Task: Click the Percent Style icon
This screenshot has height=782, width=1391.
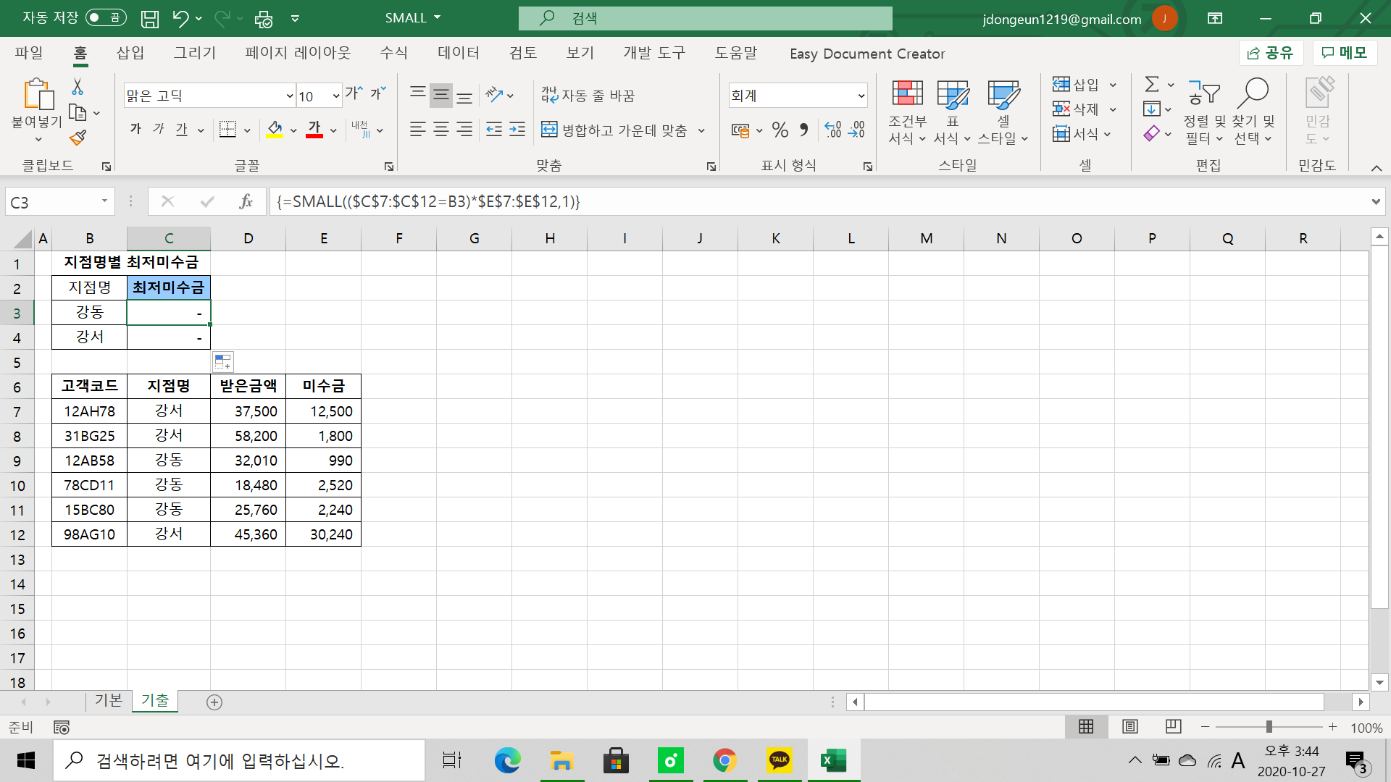Action: click(x=780, y=130)
